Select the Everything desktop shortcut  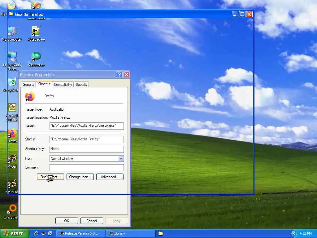point(11,211)
